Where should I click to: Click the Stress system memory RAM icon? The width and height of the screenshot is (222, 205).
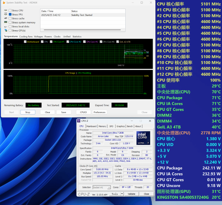[6, 22]
